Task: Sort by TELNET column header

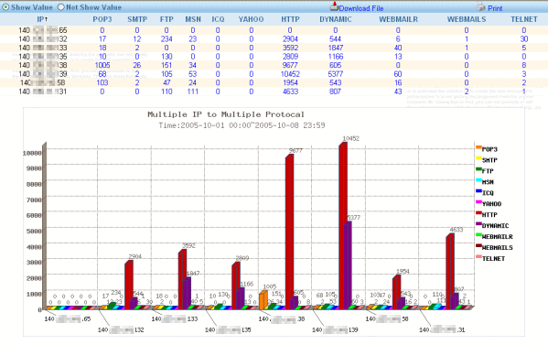Action: click(524, 19)
